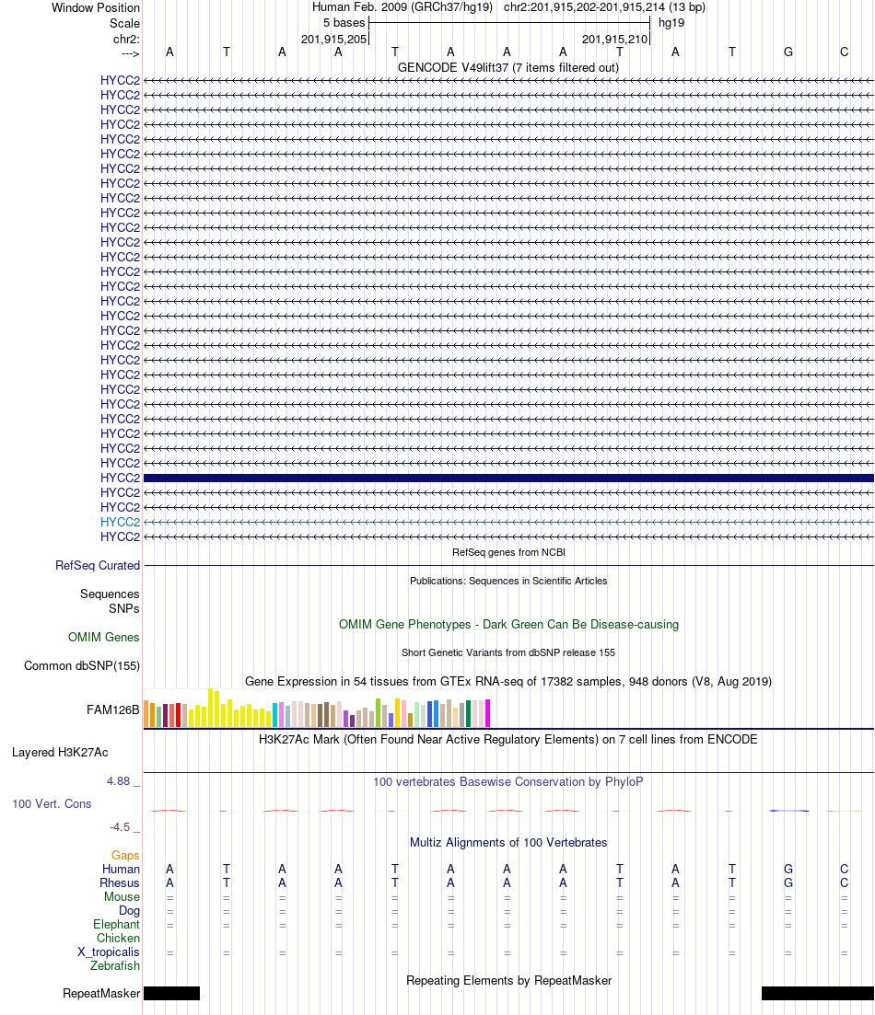Click the -4.5 PhyloP lower scale value
875x1015 pixels.
click(119, 827)
